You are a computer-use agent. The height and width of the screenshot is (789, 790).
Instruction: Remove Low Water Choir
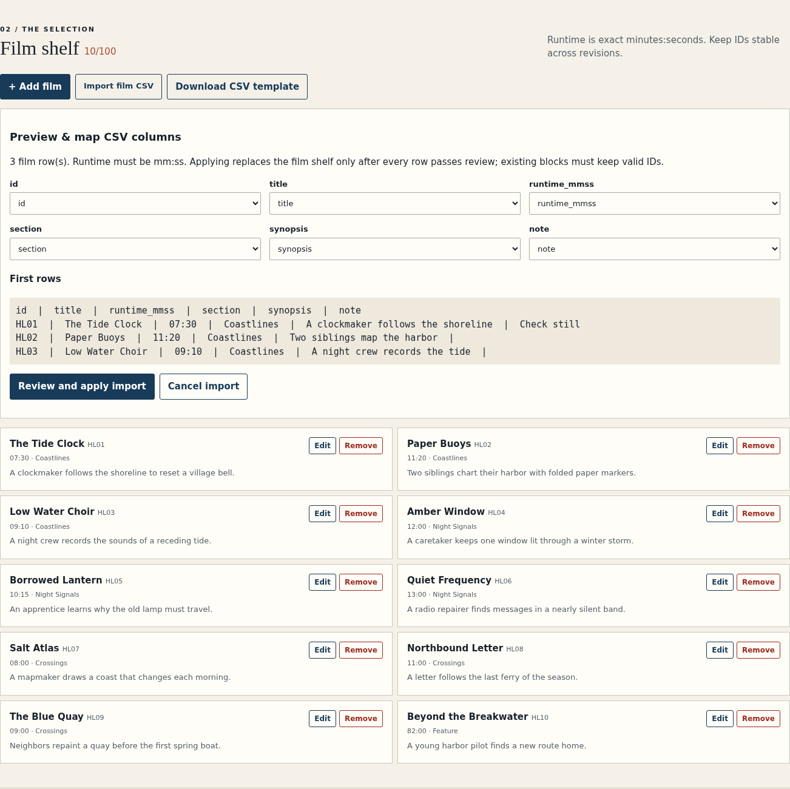[361, 514]
